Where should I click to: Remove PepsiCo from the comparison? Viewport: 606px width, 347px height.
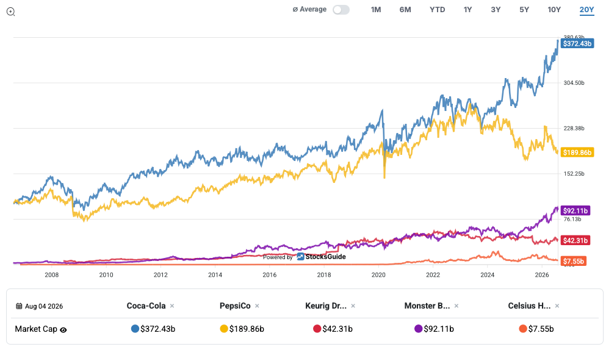coord(257,306)
